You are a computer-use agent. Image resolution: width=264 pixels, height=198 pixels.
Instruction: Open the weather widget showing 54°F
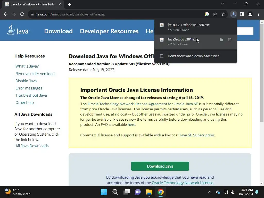pyautogui.click(x=17, y=192)
